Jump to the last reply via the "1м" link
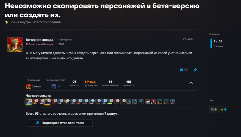 point(59,87)
